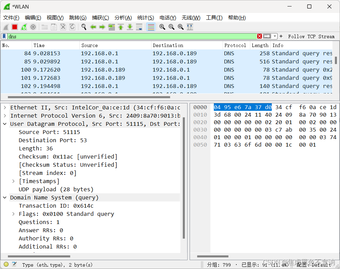Save the capture file using the toolbar save icon
Viewport: 340px width, 269px height.
(54, 27)
